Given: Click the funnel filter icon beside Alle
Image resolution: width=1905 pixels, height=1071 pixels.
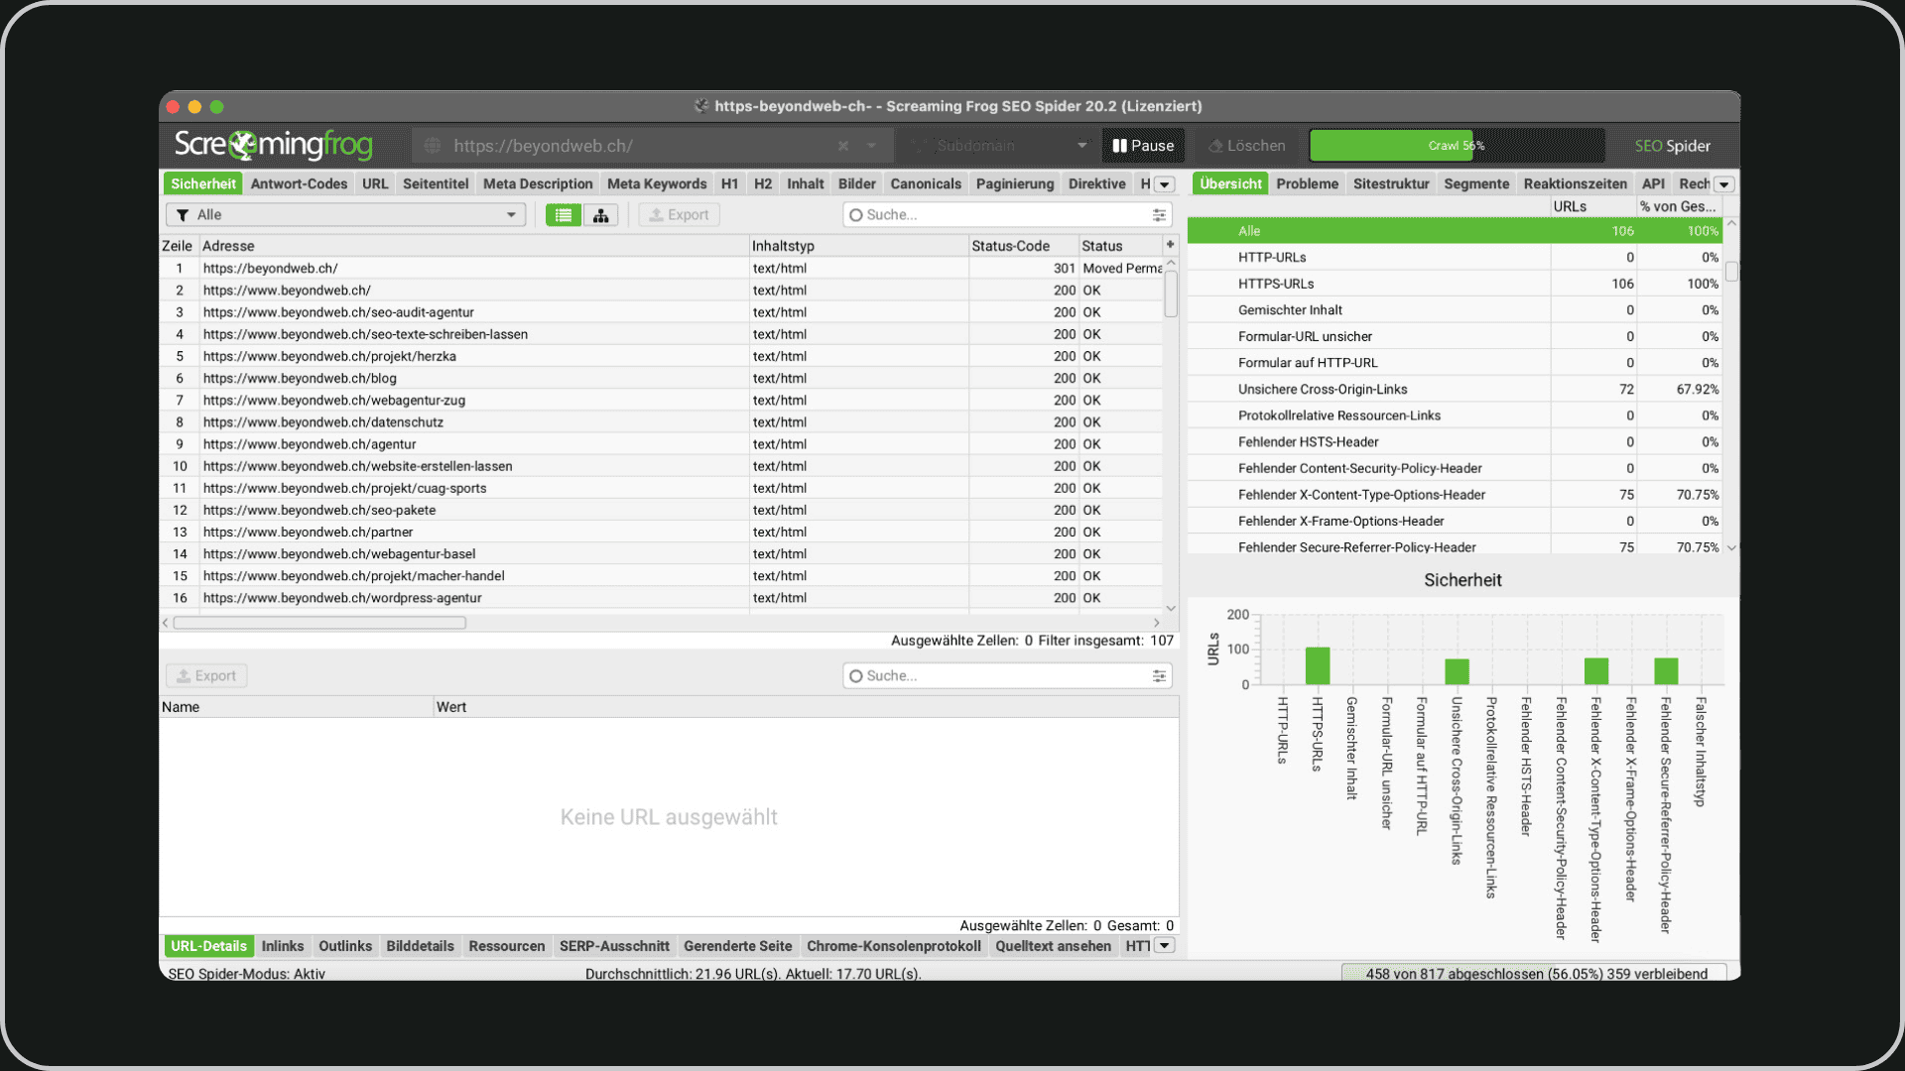Looking at the screenshot, I should click(x=183, y=215).
